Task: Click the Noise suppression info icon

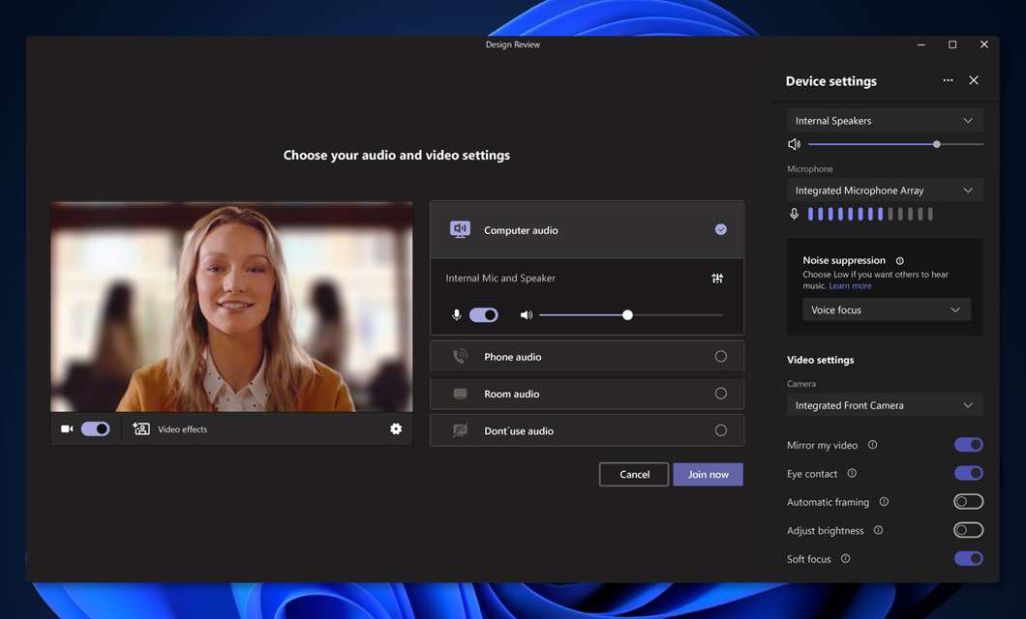Action: click(900, 261)
